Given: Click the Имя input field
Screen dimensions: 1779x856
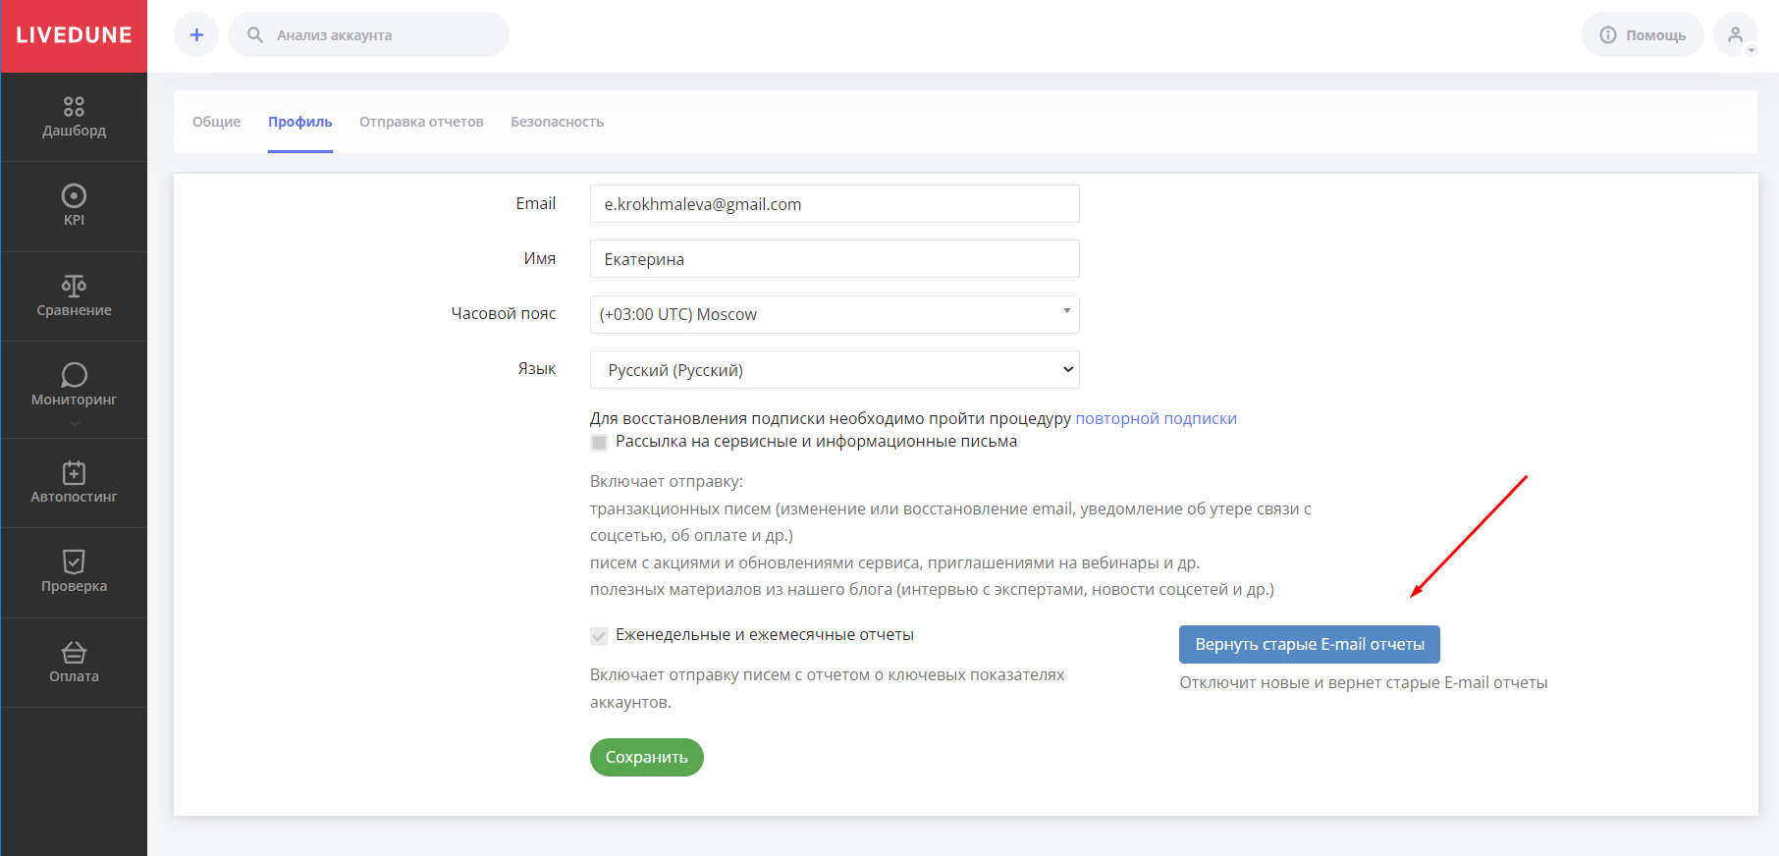Looking at the screenshot, I should [x=835, y=259].
